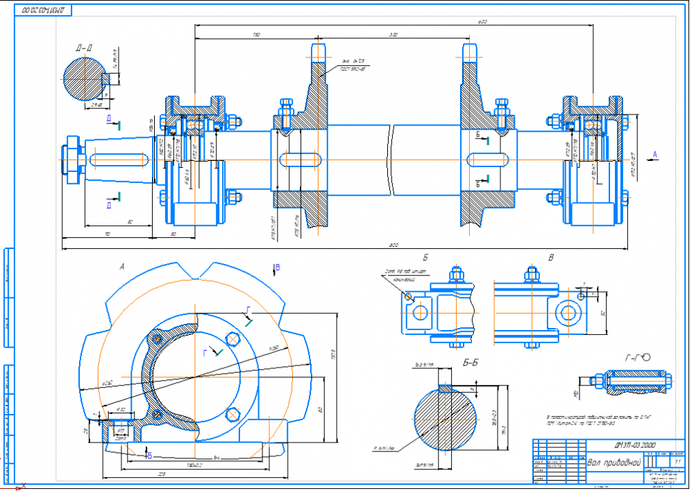Click the 'Вал приводной' title text
Image resolution: width=694 pixels, height=491 pixels.
click(x=614, y=463)
